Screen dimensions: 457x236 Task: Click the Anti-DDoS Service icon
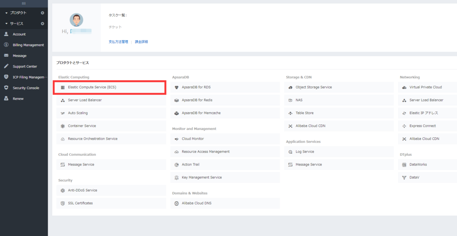click(x=62, y=191)
